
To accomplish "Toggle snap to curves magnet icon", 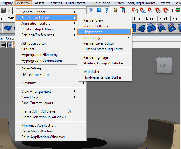I will click(143, 10).
